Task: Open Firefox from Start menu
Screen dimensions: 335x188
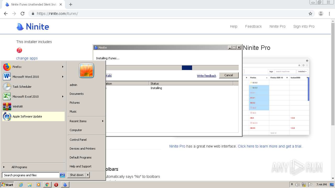Action: [x=33, y=67]
